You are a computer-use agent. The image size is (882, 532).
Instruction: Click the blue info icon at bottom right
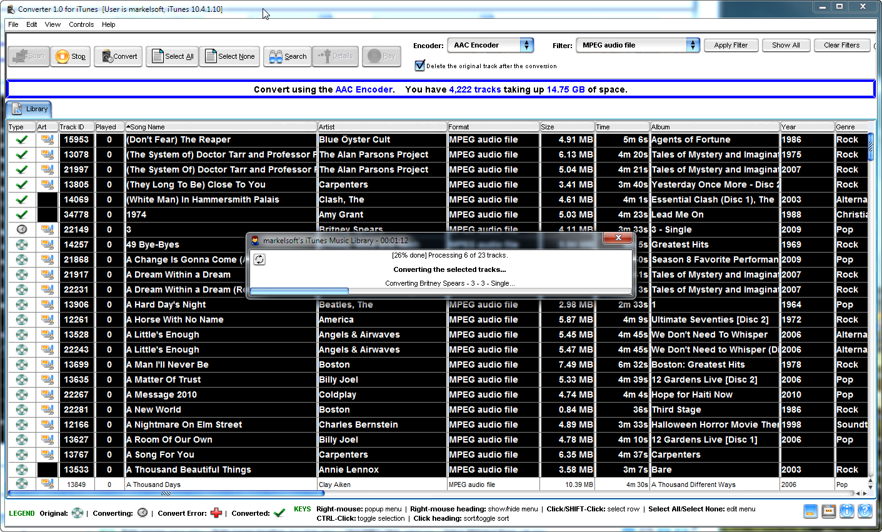(x=846, y=511)
